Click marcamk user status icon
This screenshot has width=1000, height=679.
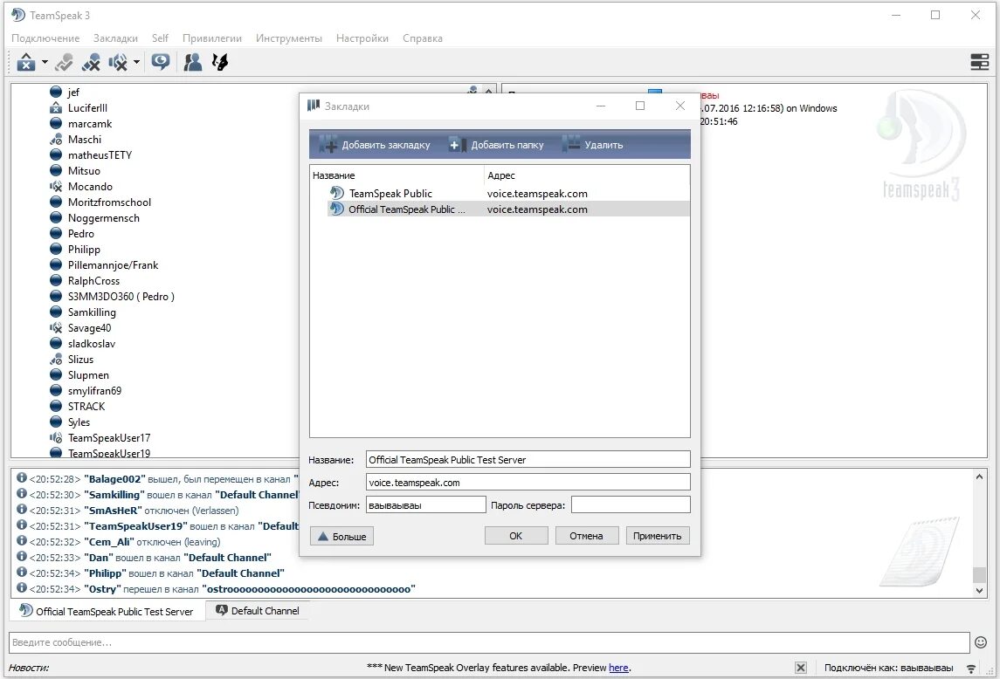(x=56, y=124)
